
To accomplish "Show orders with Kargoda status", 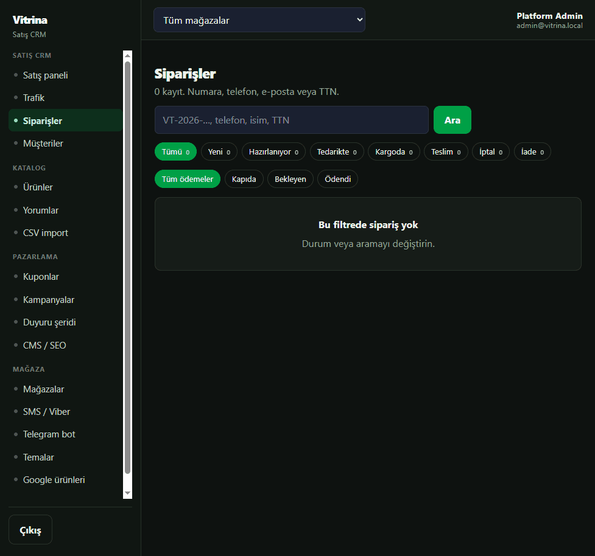I will (394, 152).
